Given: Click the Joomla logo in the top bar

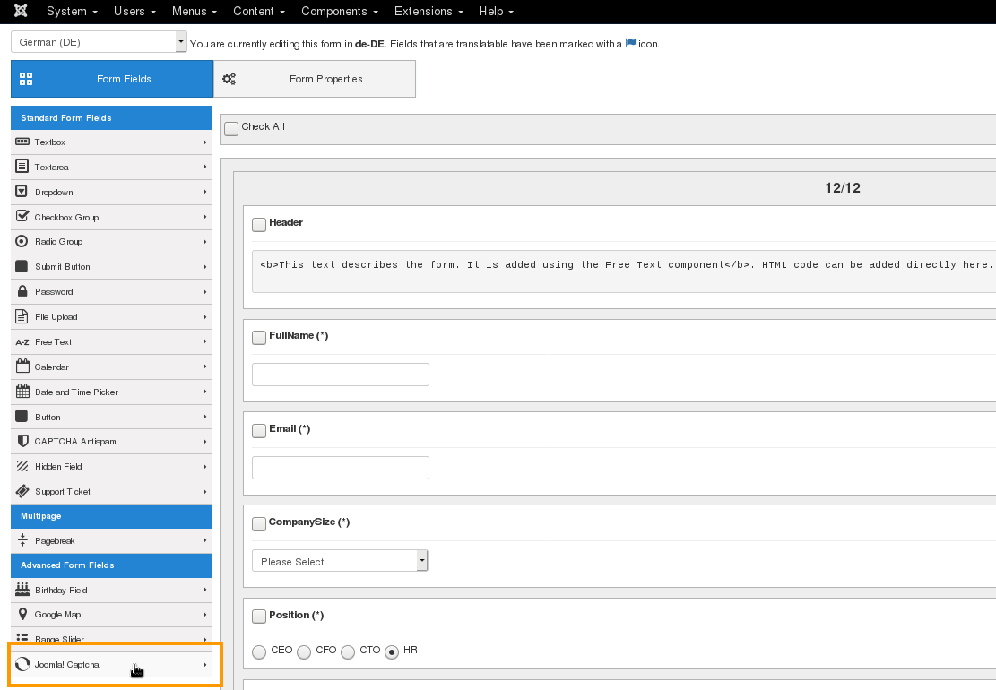Looking at the screenshot, I should pyautogui.click(x=20, y=11).
